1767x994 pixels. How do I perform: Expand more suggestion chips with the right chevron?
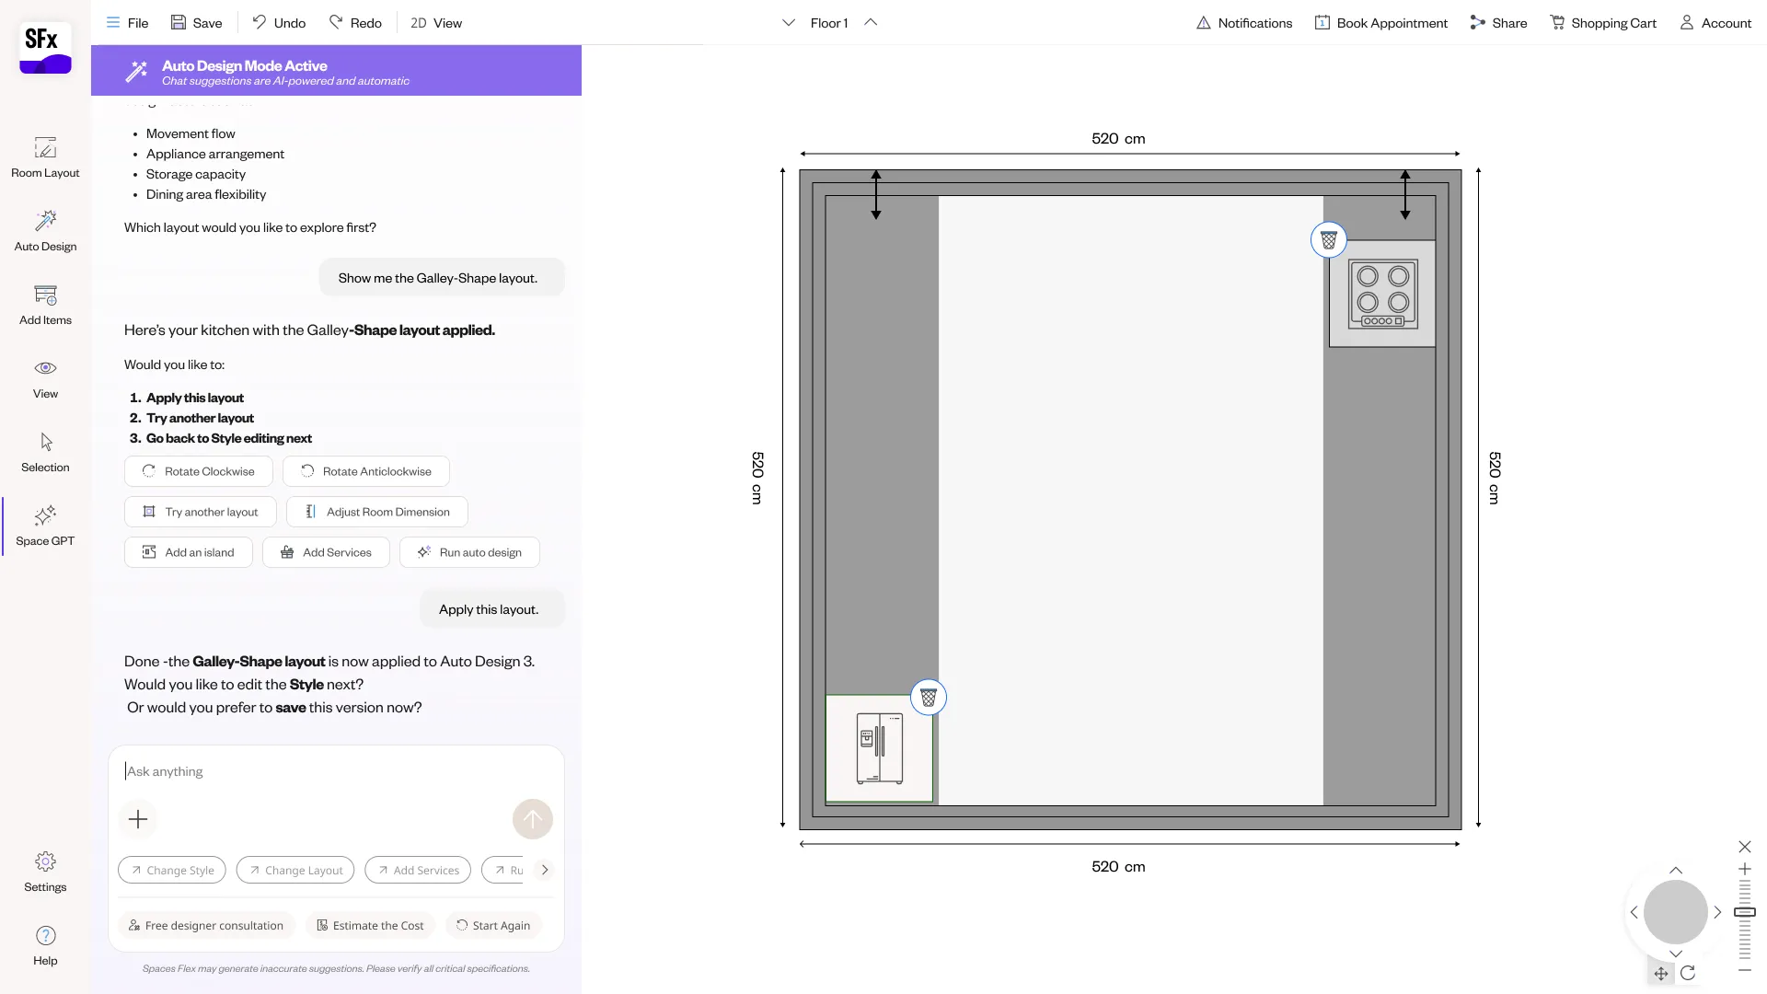pos(545,870)
